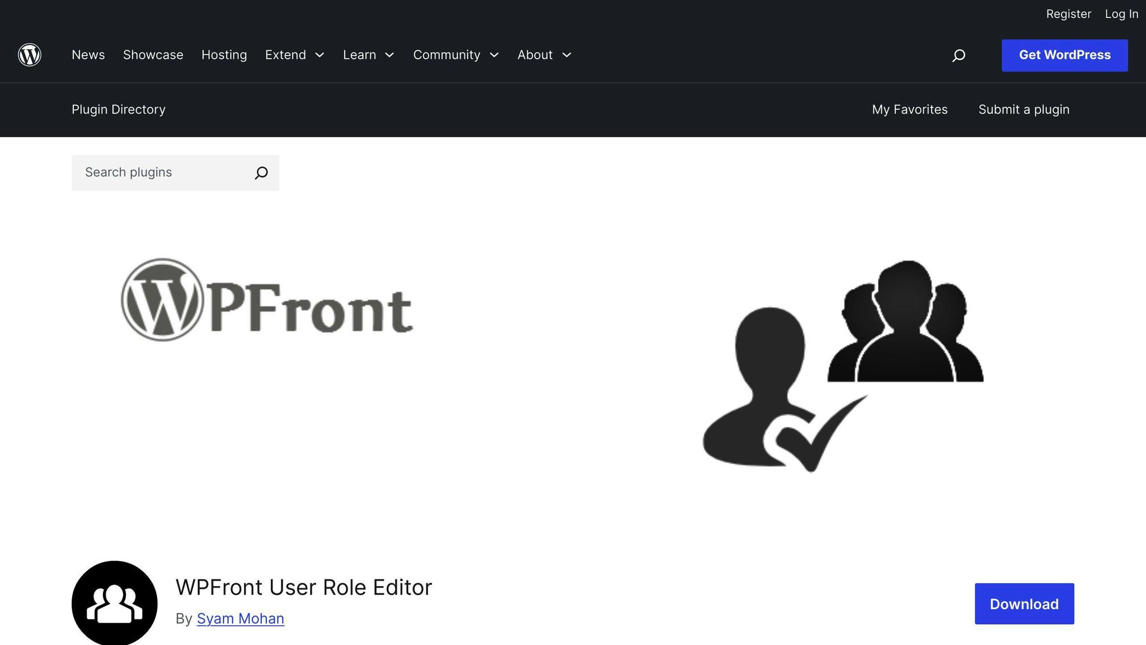The image size is (1146, 645).
Task: Click the Register link
Action: tap(1069, 14)
